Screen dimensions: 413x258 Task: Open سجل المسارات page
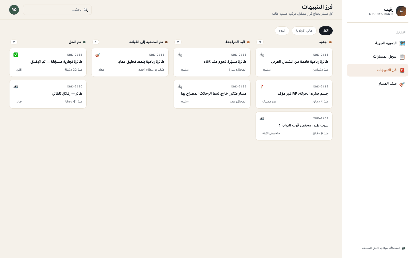tap(377, 57)
